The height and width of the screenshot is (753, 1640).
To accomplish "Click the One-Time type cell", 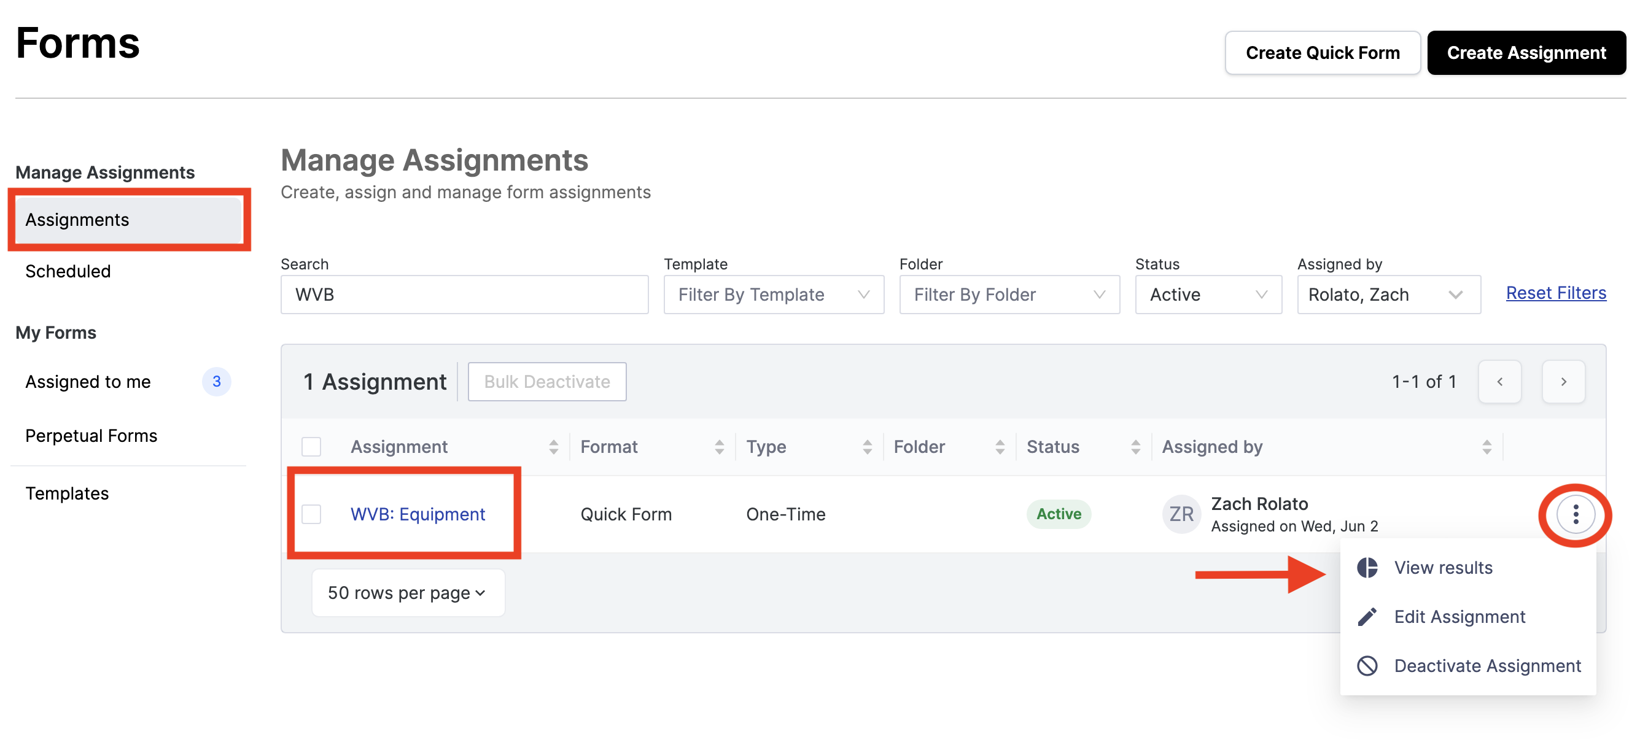I will [786, 514].
